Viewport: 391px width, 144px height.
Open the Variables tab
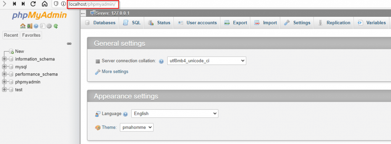point(371,23)
